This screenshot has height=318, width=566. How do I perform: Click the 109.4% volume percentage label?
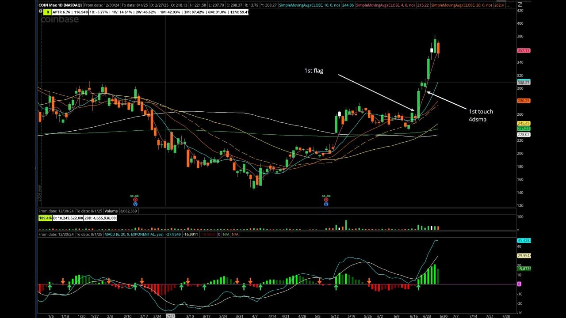45,218
